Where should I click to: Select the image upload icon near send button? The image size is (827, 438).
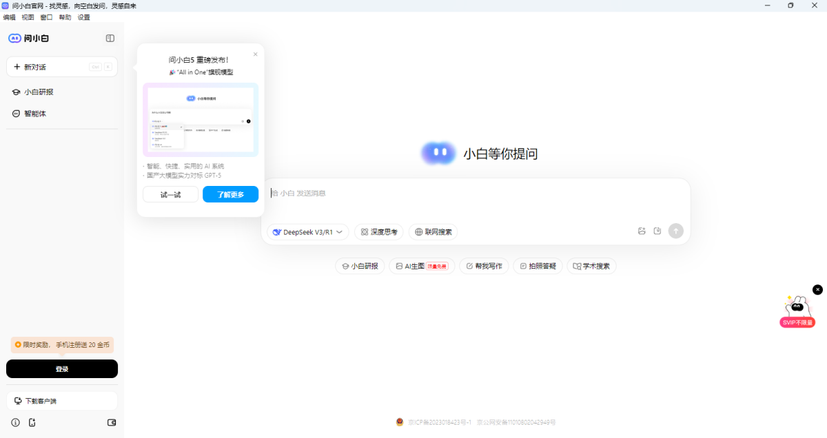[642, 231]
